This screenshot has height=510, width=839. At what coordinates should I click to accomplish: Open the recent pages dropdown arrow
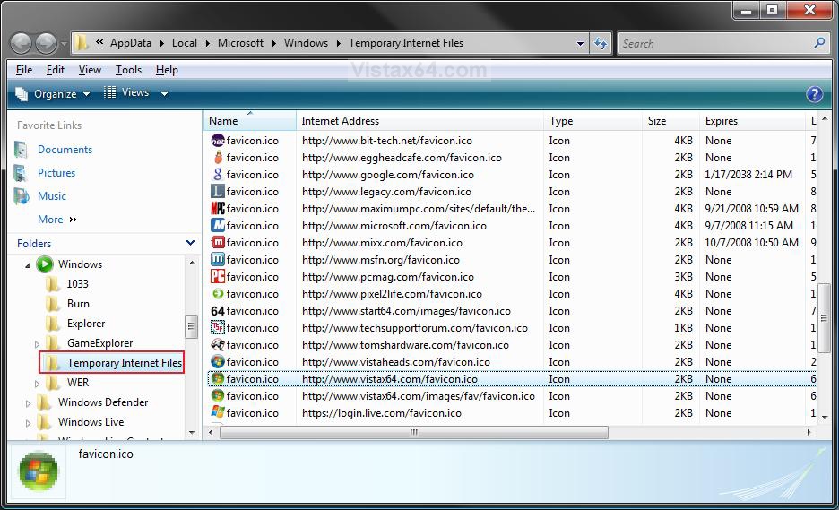click(64, 43)
